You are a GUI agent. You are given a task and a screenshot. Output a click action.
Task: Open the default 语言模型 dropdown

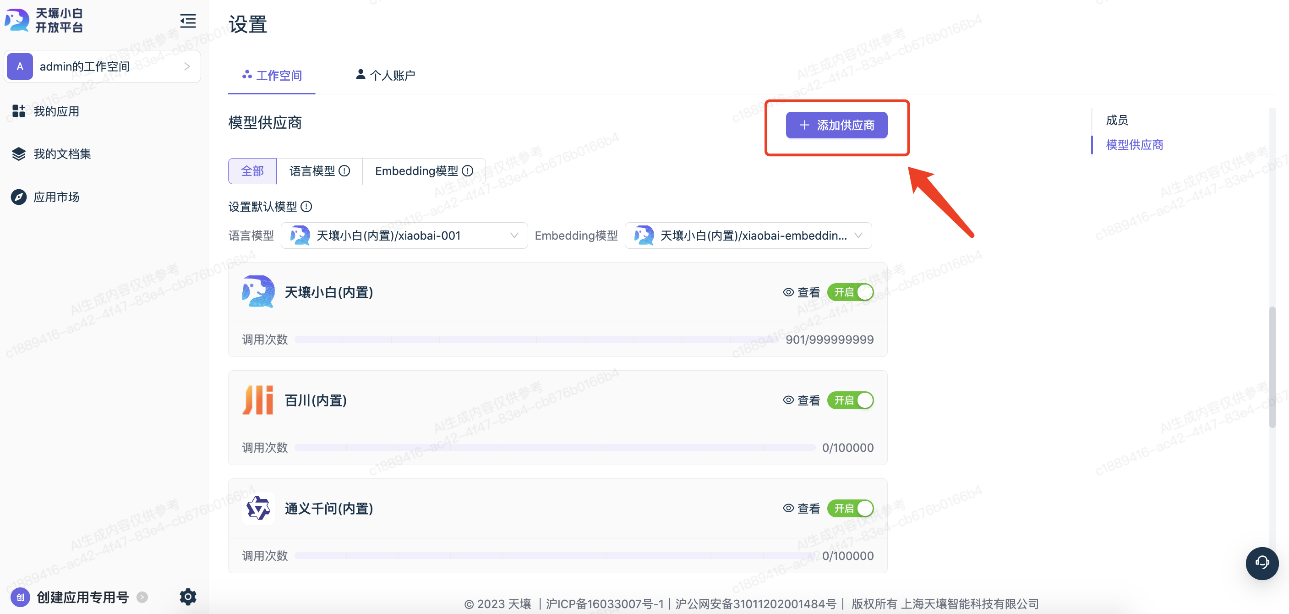pos(404,235)
